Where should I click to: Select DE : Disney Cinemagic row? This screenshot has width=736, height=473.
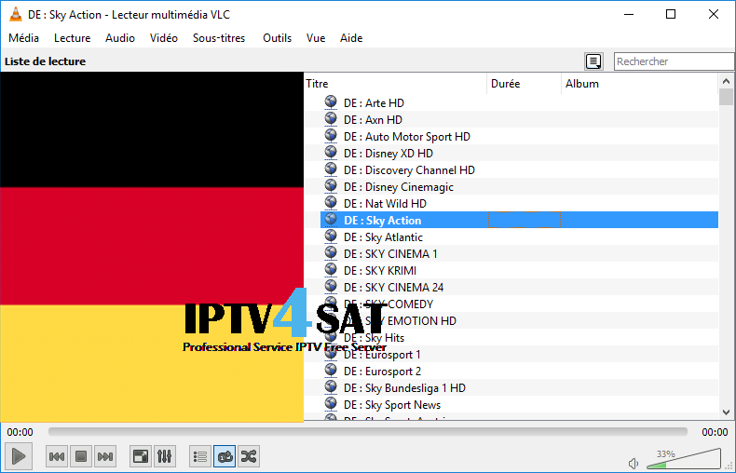(519, 187)
